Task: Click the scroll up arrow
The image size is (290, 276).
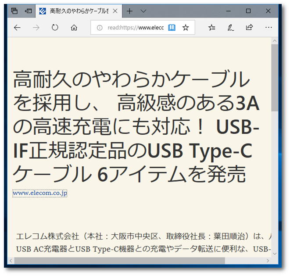Action: 275,41
